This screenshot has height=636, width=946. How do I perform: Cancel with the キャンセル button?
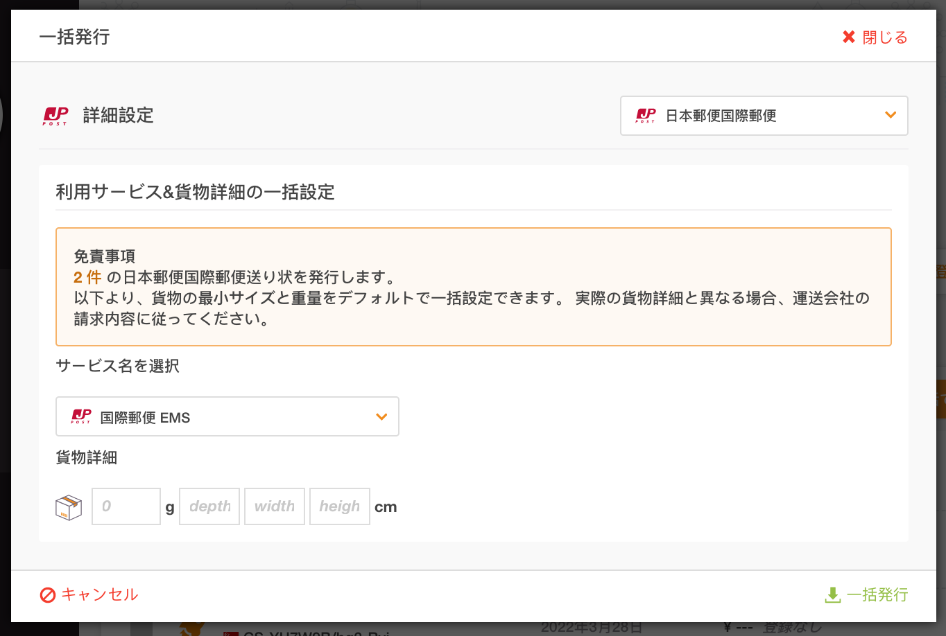89,594
